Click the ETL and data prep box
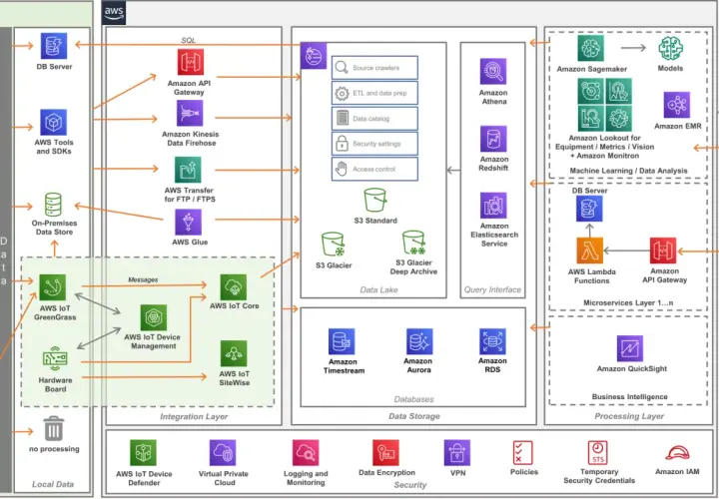The width and height of the screenshot is (719, 499). (x=374, y=93)
